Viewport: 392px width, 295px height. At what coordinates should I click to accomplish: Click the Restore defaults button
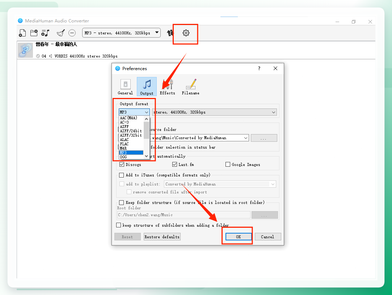pyautogui.click(x=162, y=237)
